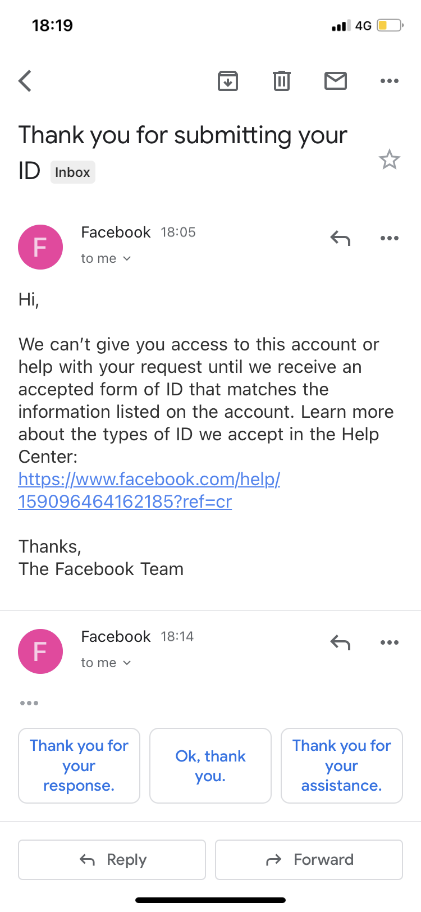421x912 pixels.
Task: Tap the Forward button at bottom
Action: 309,859
